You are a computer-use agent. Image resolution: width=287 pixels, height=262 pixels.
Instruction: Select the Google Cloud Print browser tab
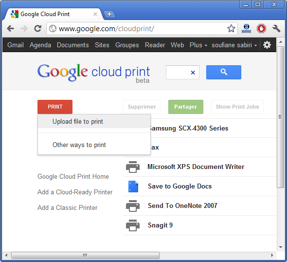pyautogui.click(x=53, y=14)
